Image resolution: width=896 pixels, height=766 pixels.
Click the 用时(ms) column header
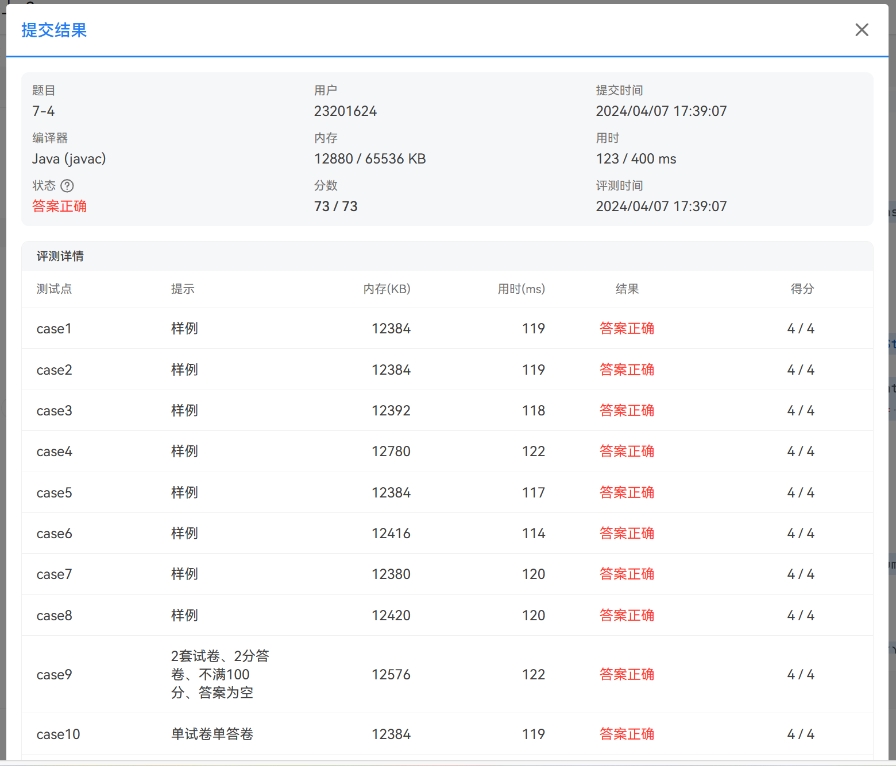click(x=521, y=289)
